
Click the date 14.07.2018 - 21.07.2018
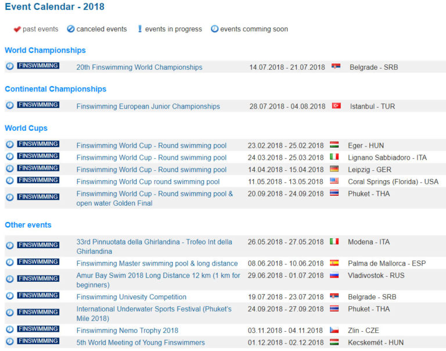[x=287, y=67]
